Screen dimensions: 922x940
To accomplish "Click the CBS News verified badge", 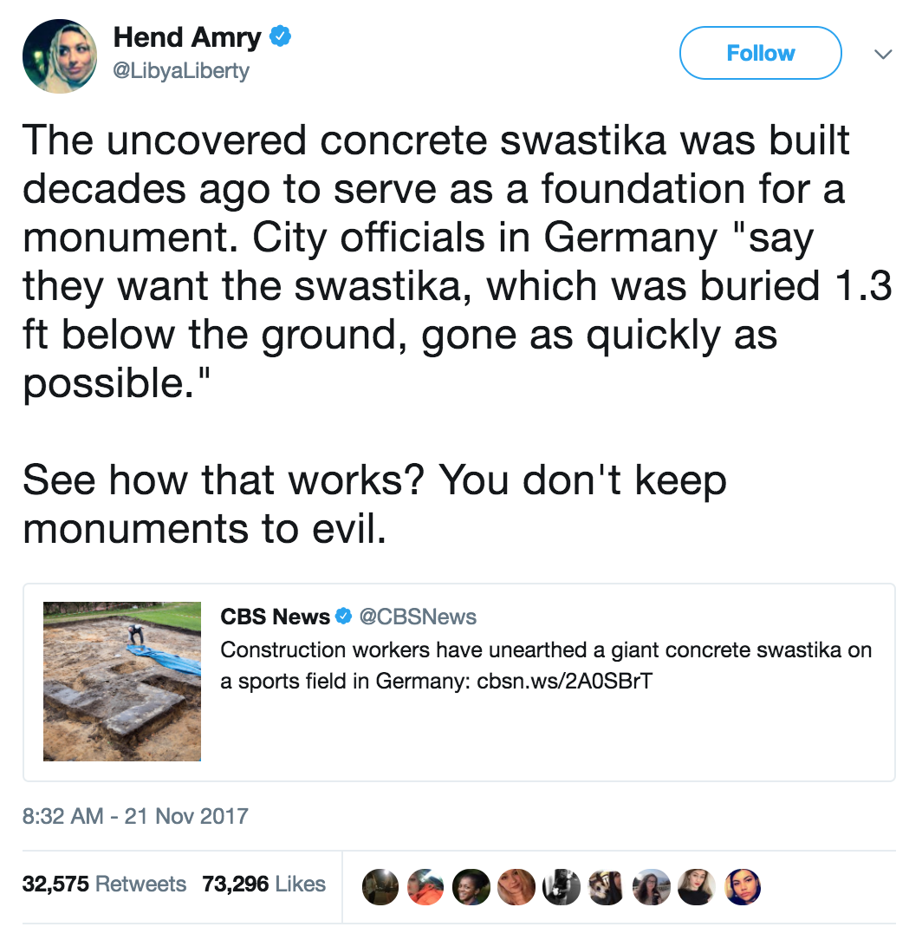I will [343, 617].
